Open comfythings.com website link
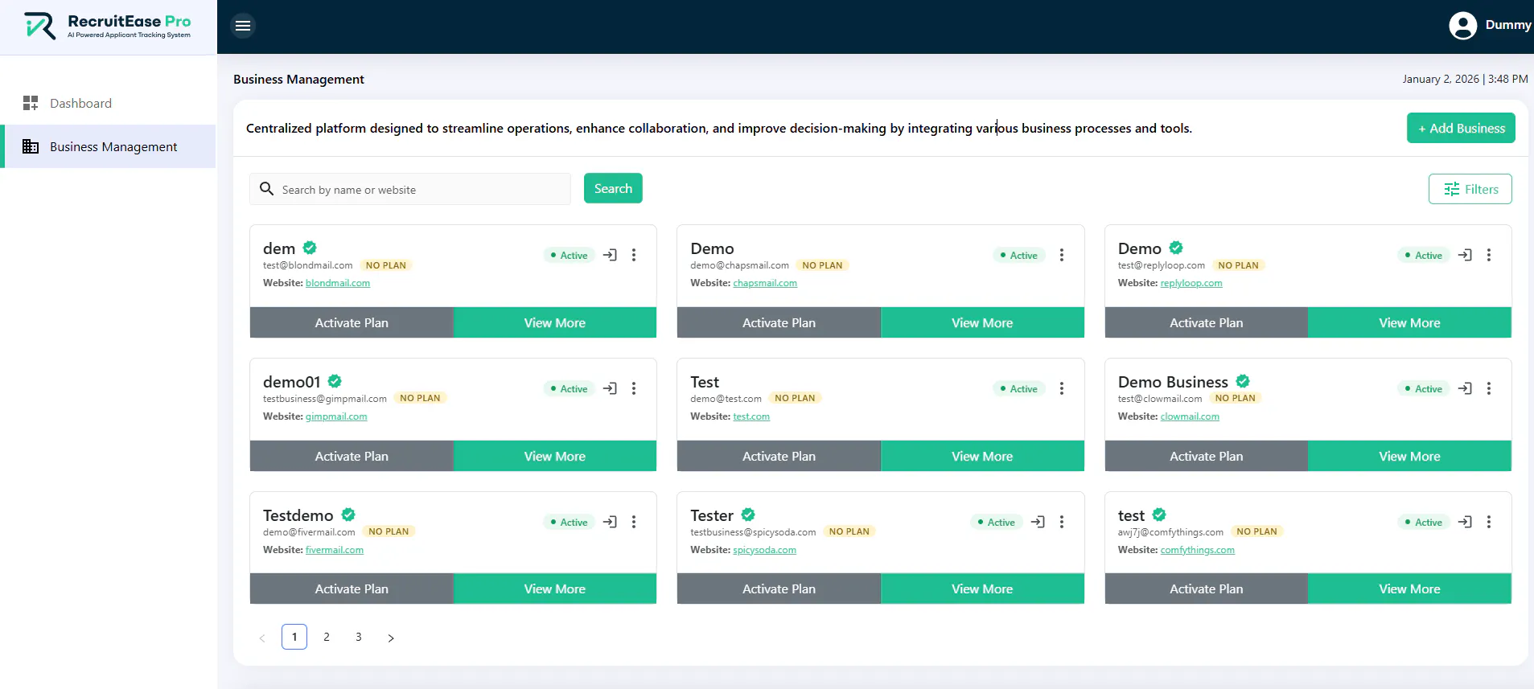This screenshot has height=689, width=1534. click(x=1197, y=550)
